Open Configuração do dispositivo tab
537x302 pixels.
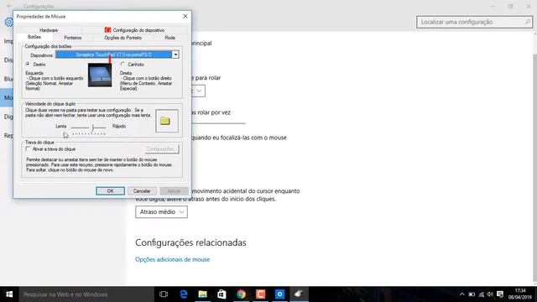tap(134, 30)
